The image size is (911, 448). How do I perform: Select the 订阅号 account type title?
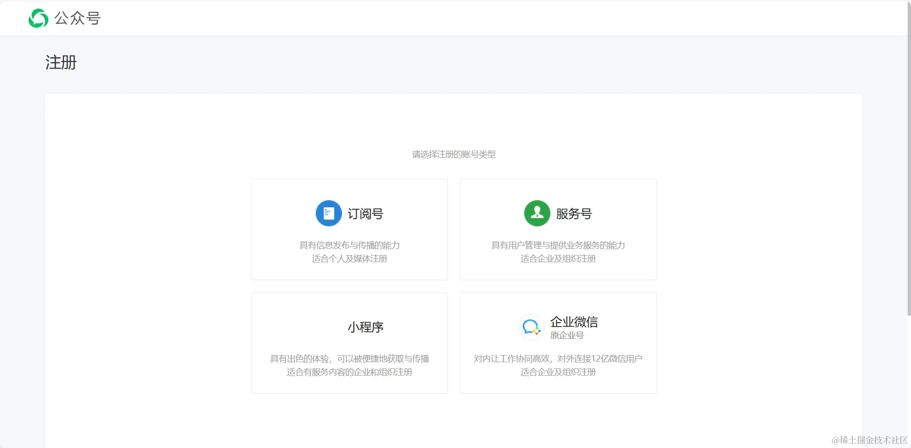click(365, 214)
